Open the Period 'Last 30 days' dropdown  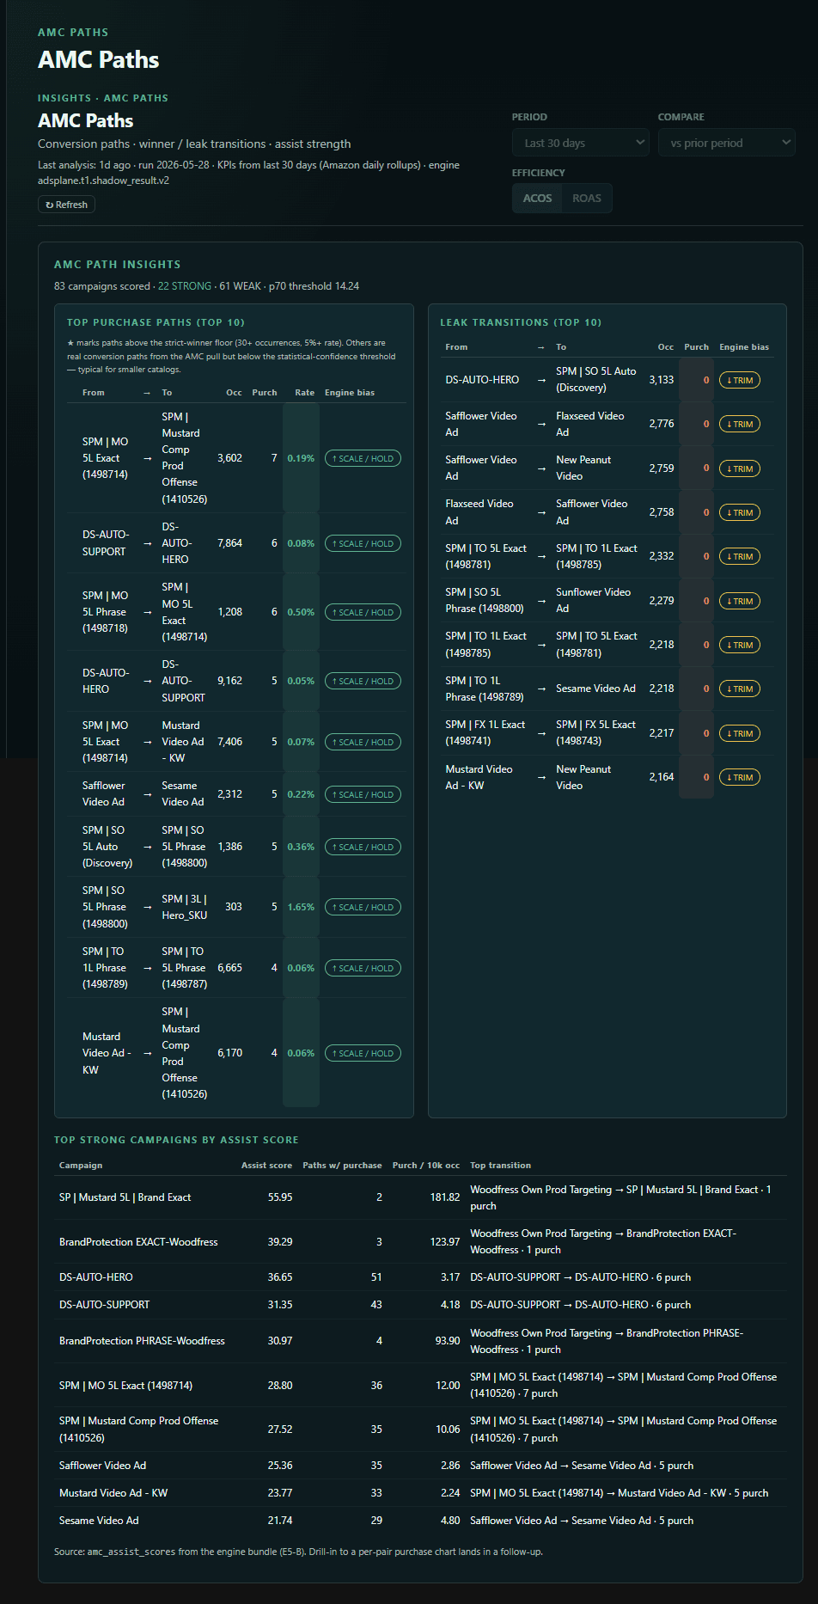coord(580,143)
